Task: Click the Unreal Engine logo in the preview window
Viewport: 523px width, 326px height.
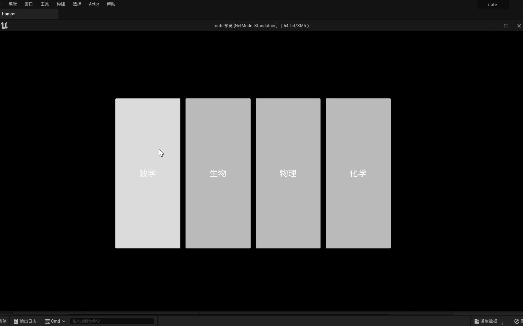Action: click(x=4, y=25)
